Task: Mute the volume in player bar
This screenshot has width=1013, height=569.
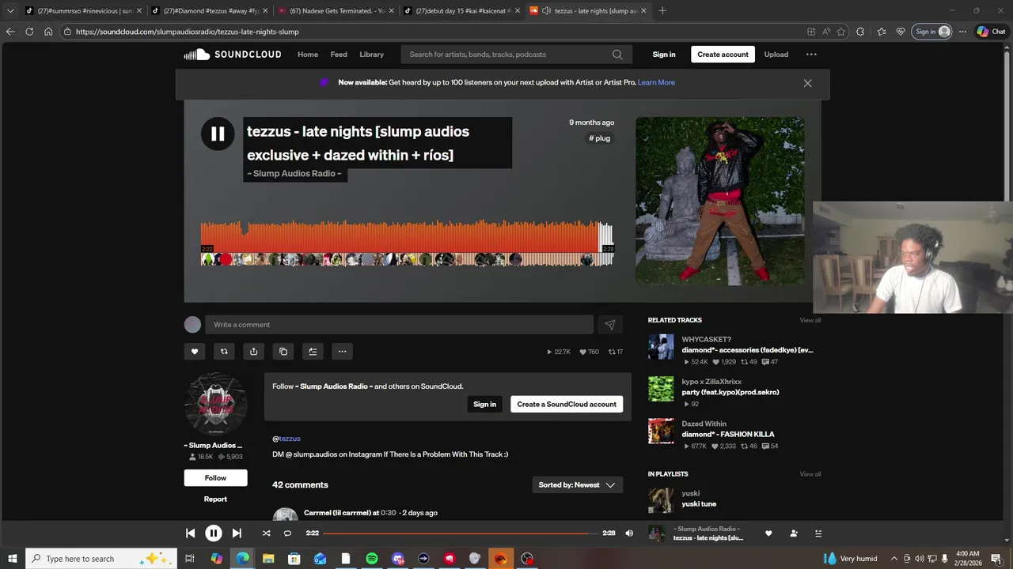Action: 629,533
